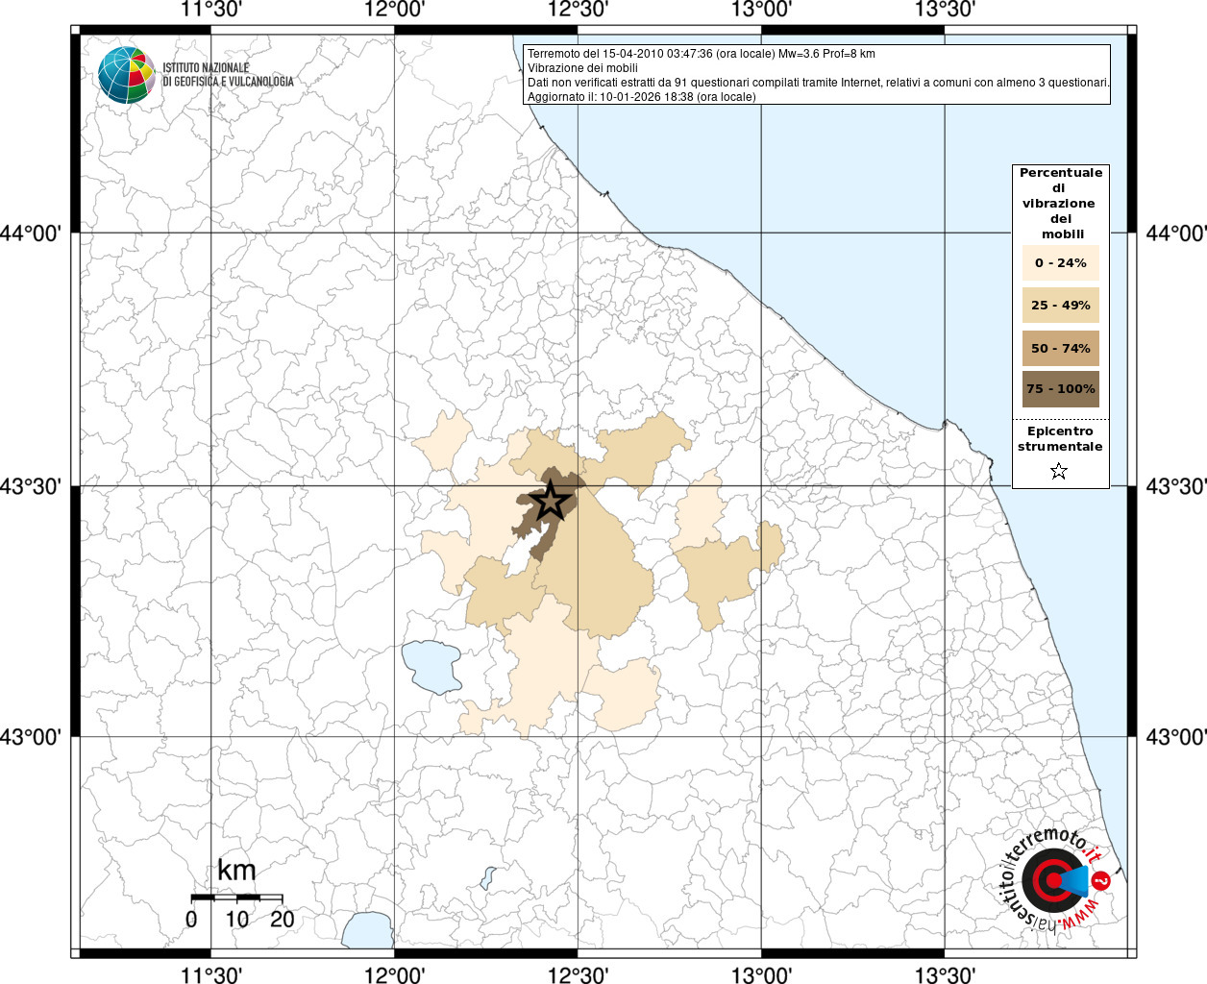
Task: Click the 'Istituto Nazionale di Geofisica e Vulcanologia' text
Action: [228, 75]
